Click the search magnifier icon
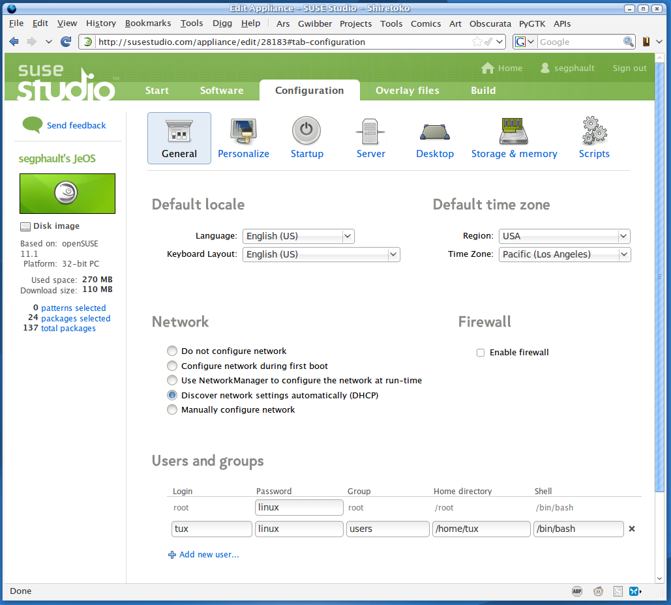The height and width of the screenshot is (605, 671). [628, 42]
